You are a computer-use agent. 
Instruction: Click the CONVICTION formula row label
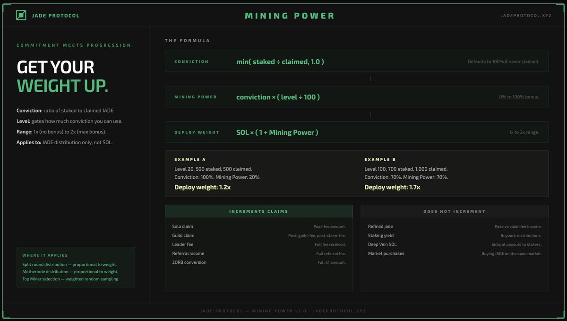point(191,61)
